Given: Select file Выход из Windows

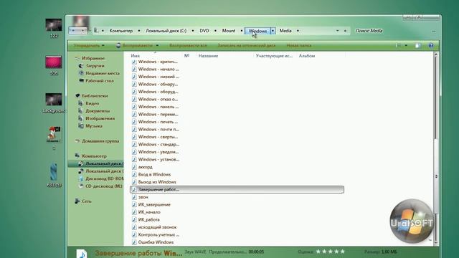Looking at the screenshot, I should coord(157,182).
